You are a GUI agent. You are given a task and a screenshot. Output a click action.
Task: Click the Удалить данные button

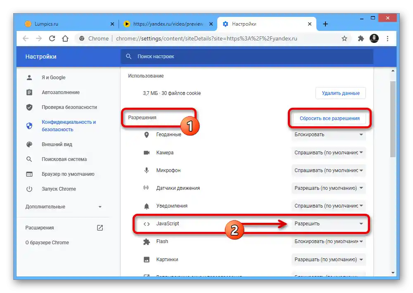[341, 93]
